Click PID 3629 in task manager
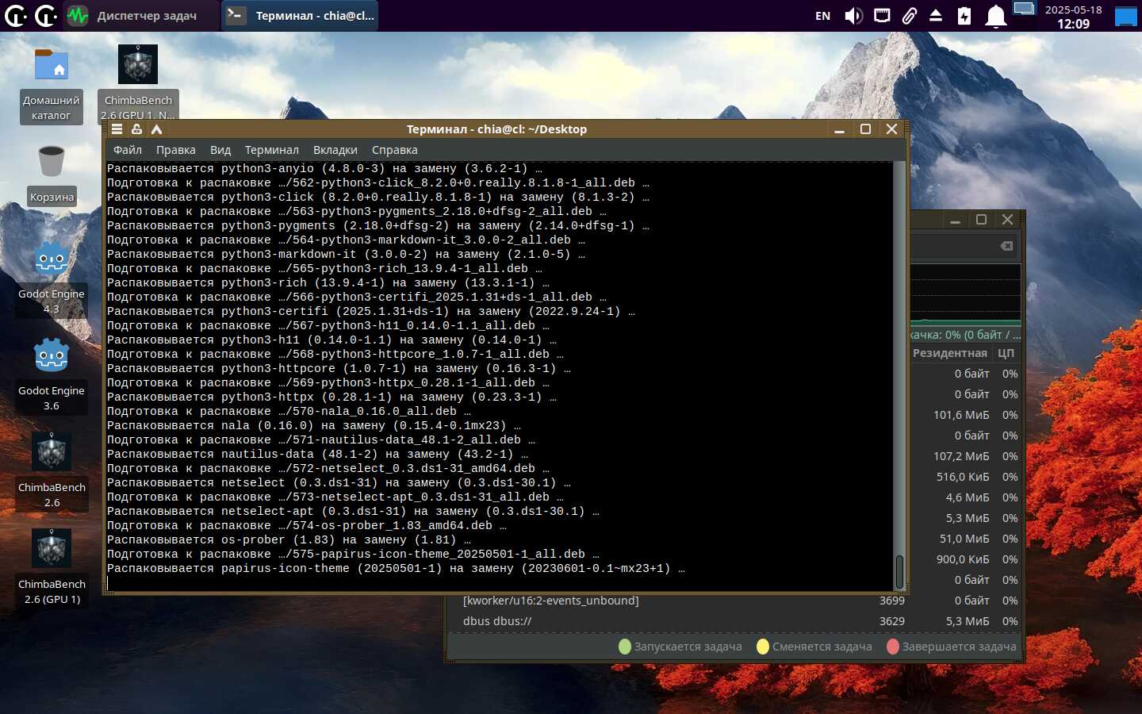This screenshot has height=714, width=1142. (891, 621)
